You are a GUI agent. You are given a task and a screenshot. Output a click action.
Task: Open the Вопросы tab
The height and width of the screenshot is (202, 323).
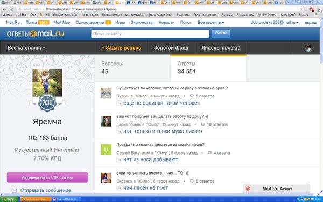pos(132,68)
